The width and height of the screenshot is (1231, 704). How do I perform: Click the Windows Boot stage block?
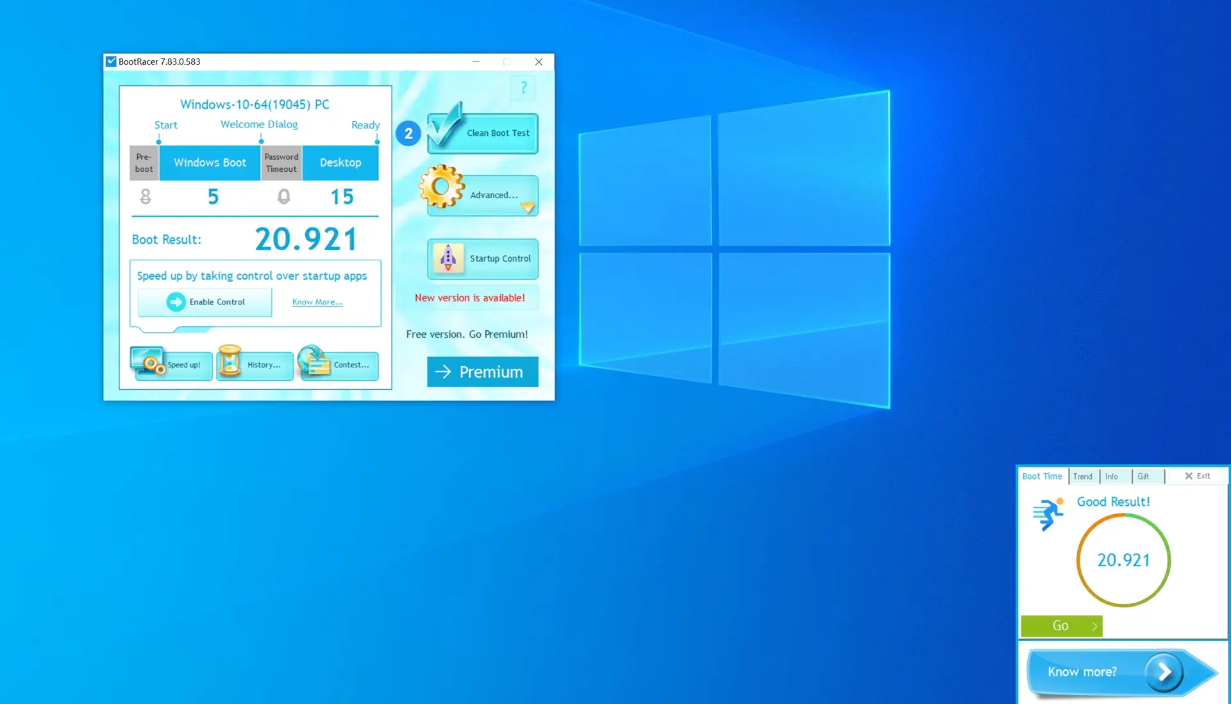(x=210, y=163)
